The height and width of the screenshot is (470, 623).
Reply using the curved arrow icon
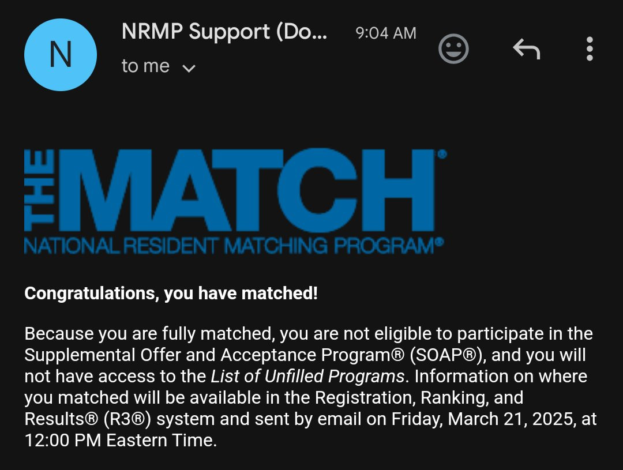tap(527, 49)
